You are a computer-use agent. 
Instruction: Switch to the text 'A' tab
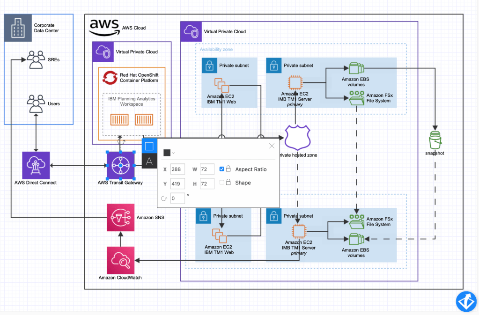tap(149, 161)
